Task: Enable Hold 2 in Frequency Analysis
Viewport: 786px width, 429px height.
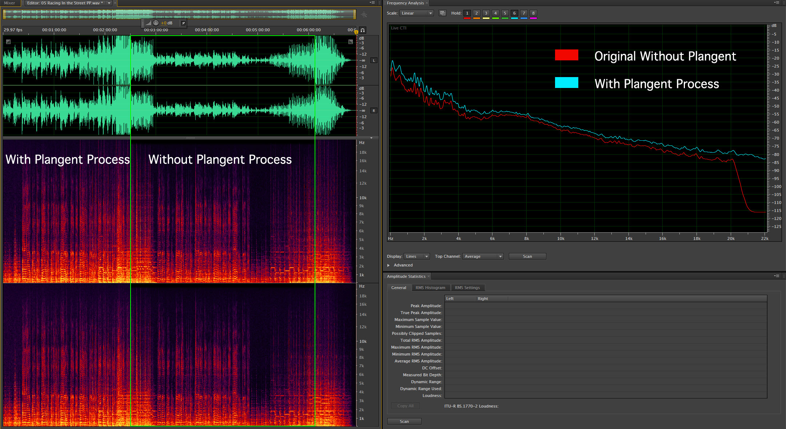Action: (x=477, y=13)
